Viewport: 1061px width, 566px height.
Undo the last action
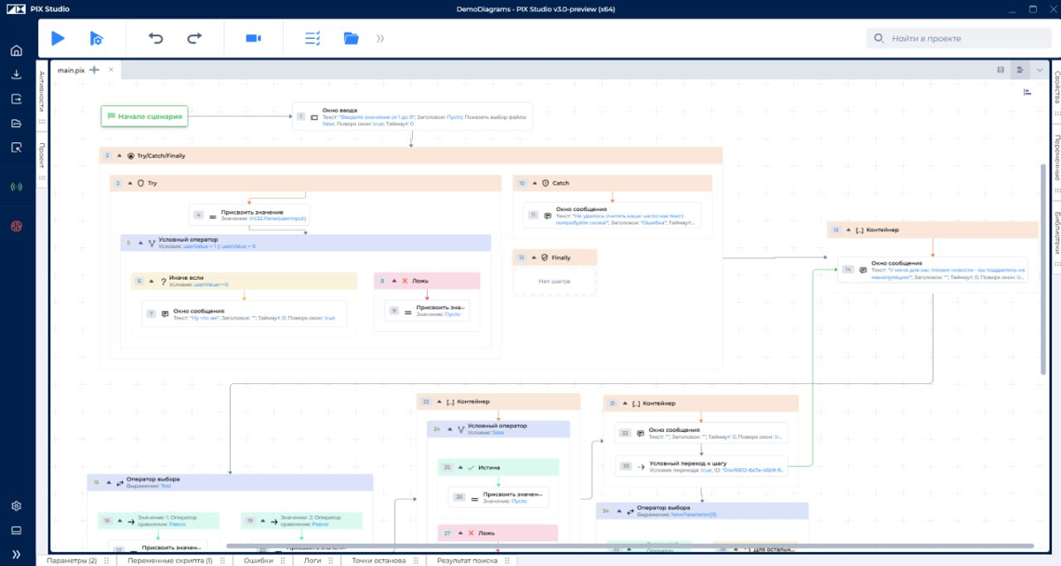[x=156, y=38]
